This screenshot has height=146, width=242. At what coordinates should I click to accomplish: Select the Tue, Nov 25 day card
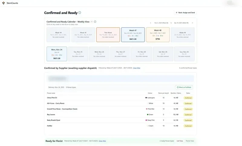78,54
